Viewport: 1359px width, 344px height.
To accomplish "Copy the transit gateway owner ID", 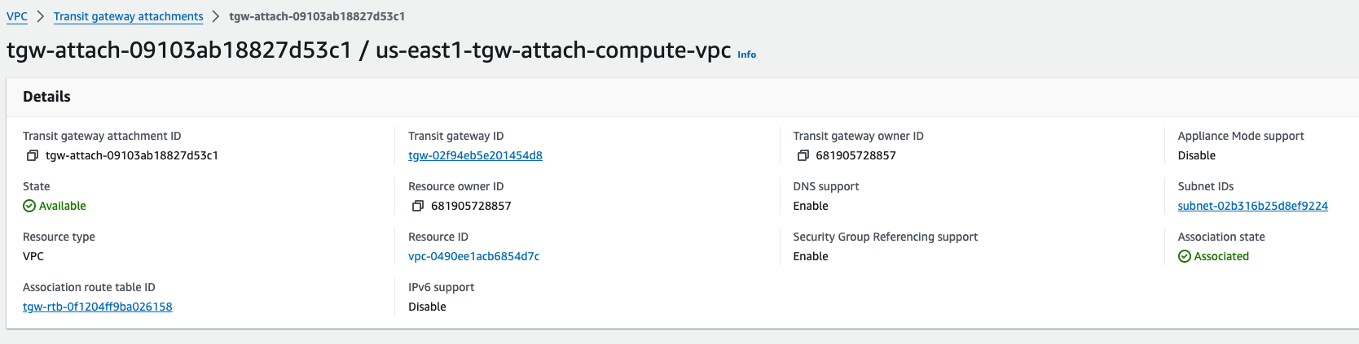I will (x=803, y=155).
